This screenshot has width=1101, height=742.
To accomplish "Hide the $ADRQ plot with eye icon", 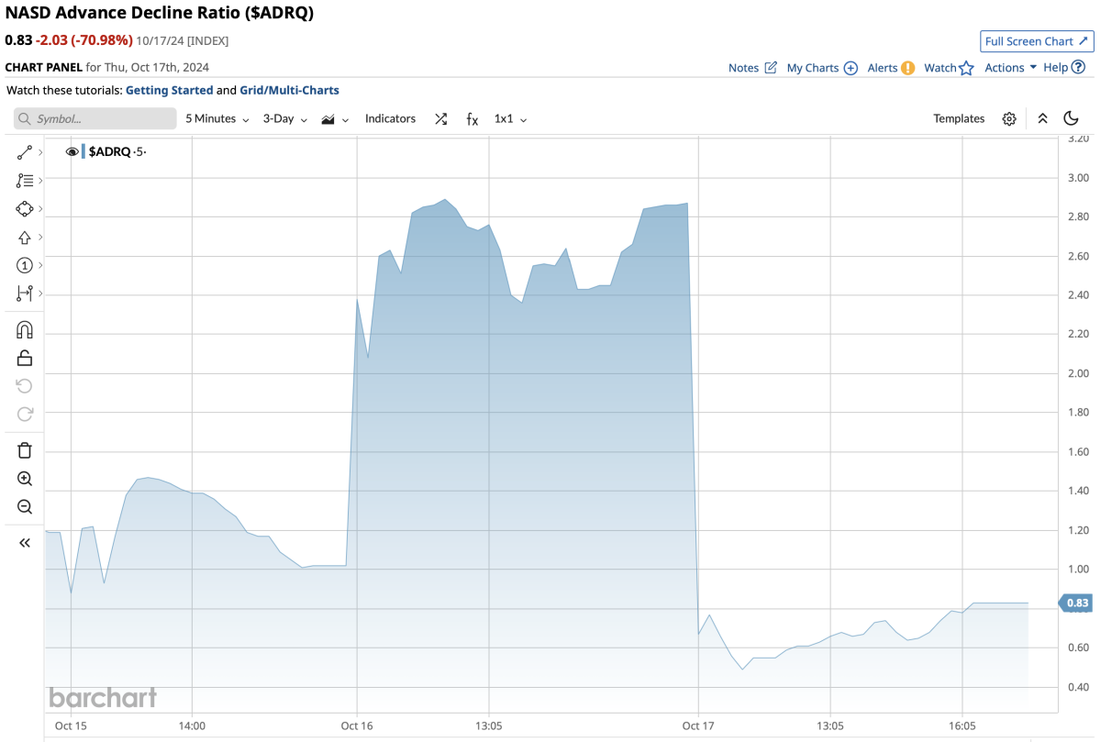I will point(72,152).
